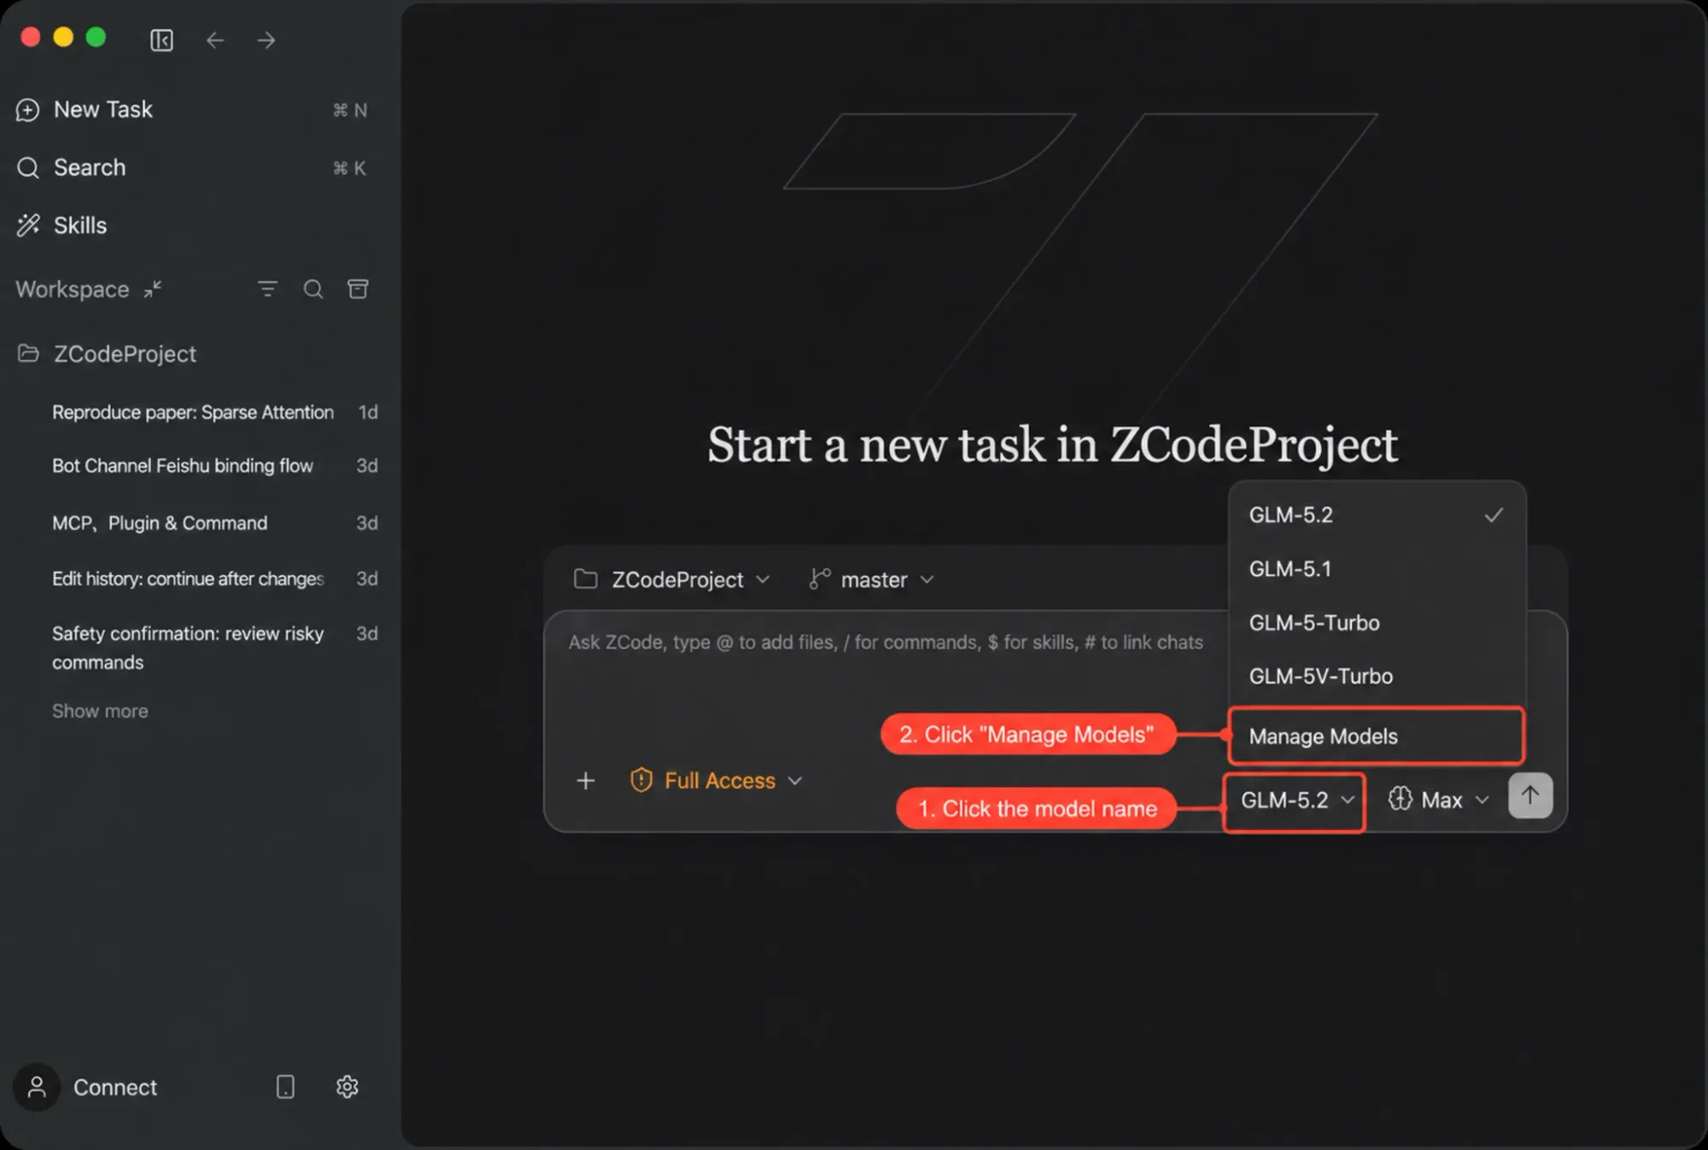Click Show more under task list

(100, 711)
